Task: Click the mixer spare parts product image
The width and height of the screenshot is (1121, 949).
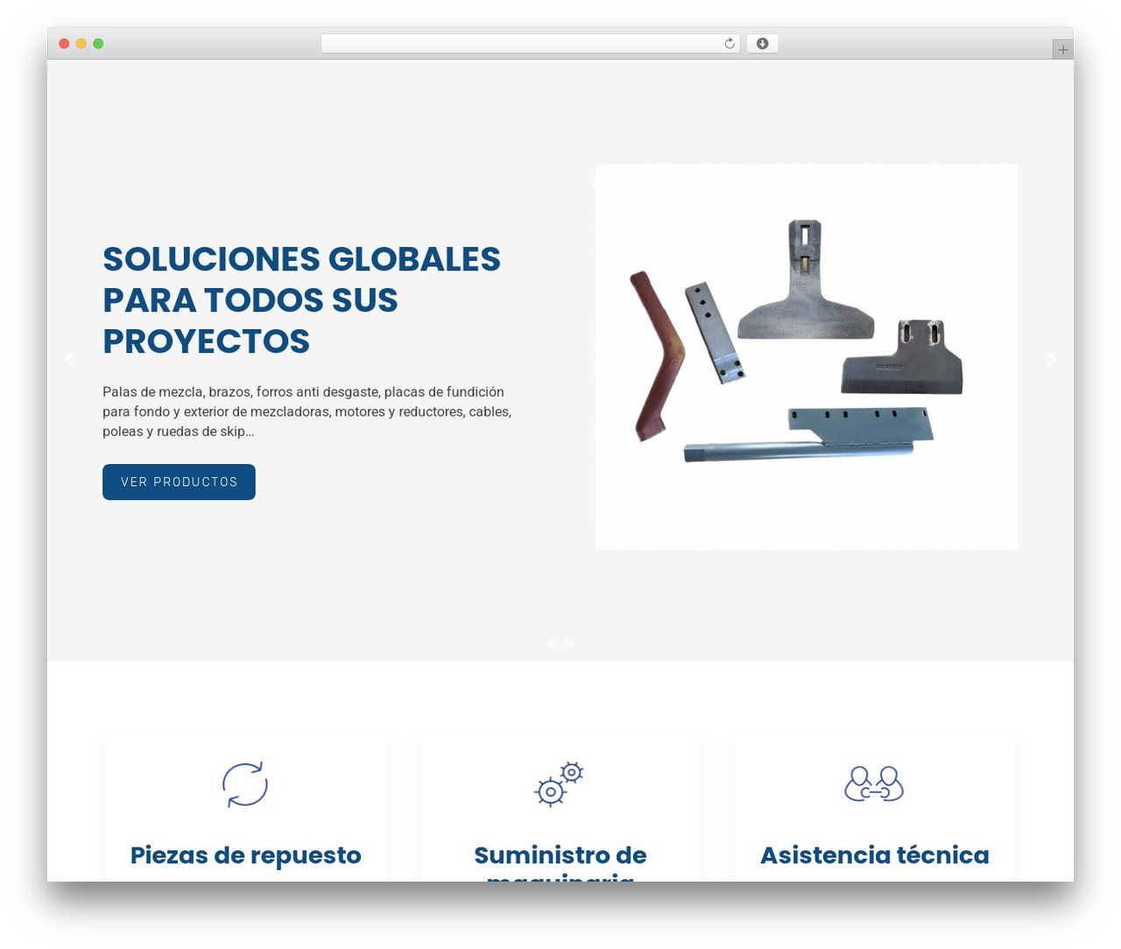Action: point(807,357)
